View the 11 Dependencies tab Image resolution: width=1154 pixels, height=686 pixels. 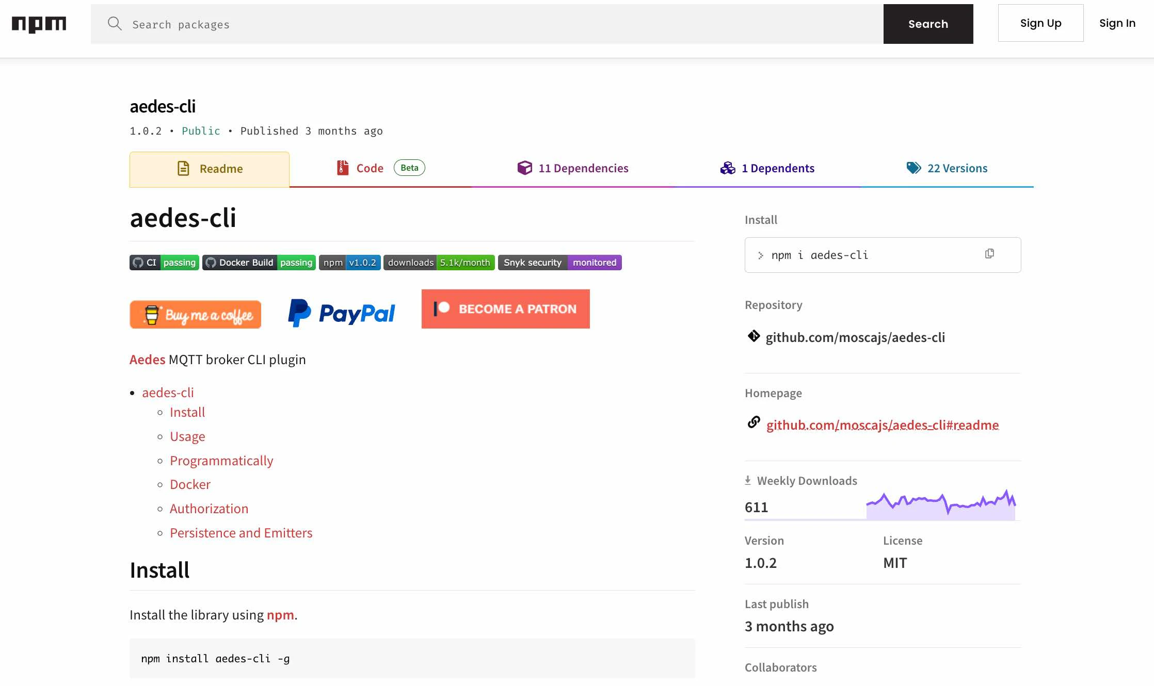pos(573,168)
